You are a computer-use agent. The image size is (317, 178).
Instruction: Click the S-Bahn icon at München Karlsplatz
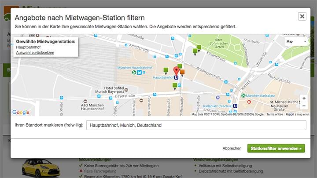coord(243,95)
